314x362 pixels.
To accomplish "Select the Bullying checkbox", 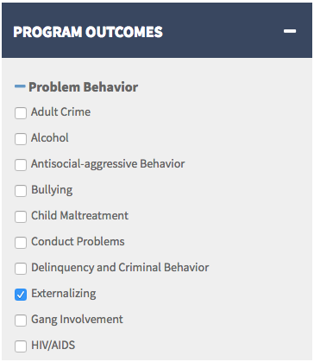I will pyautogui.click(x=21, y=191).
